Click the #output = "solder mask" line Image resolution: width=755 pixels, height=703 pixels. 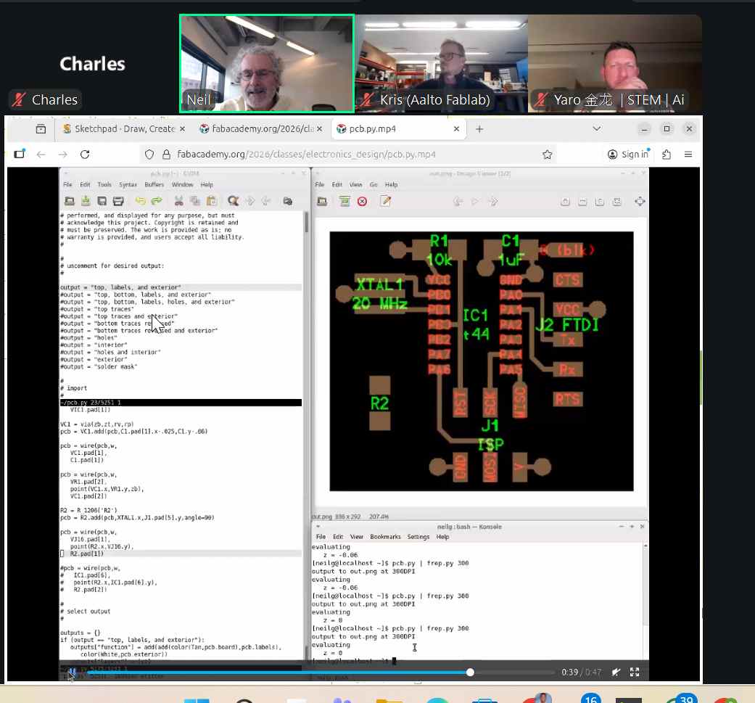[x=99, y=367]
